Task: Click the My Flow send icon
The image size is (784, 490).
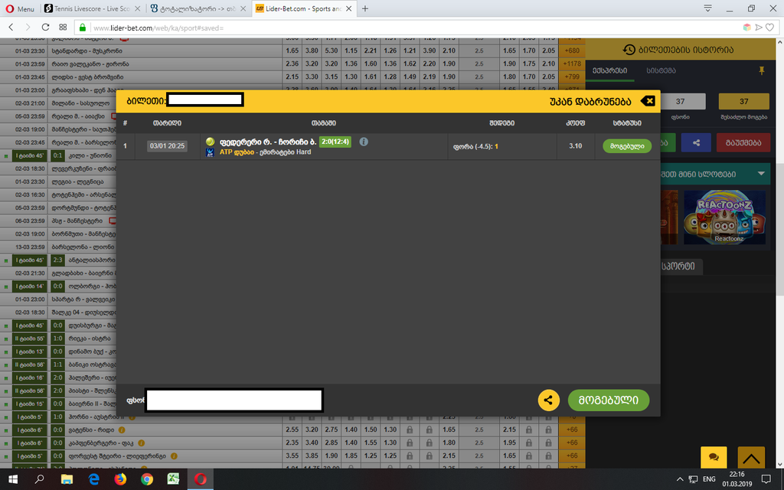Action: pyautogui.click(x=759, y=28)
